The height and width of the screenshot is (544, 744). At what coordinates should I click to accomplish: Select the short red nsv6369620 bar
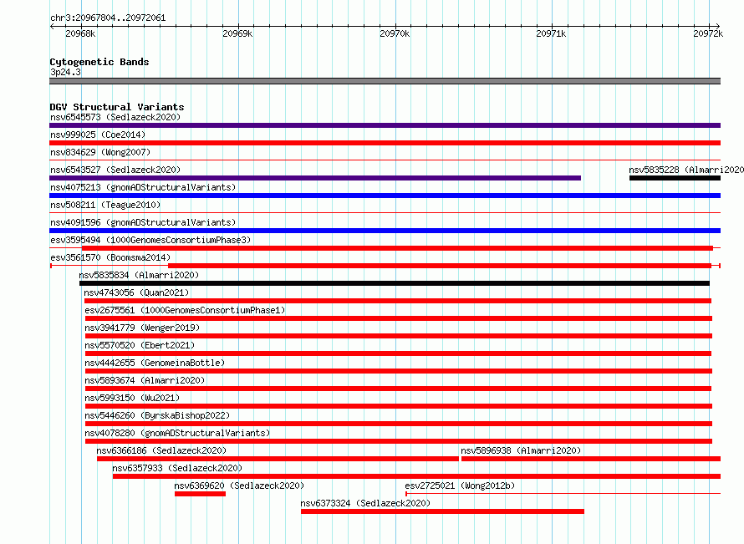[201, 494]
